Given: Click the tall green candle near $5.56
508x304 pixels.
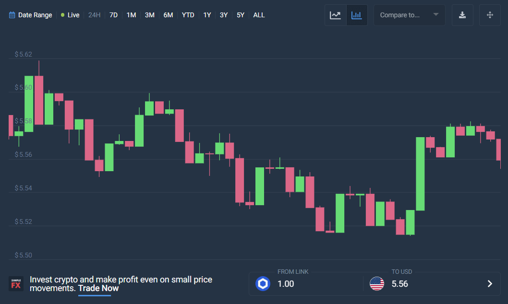Looking at the screenshot, I should click(x=420, y=174).
